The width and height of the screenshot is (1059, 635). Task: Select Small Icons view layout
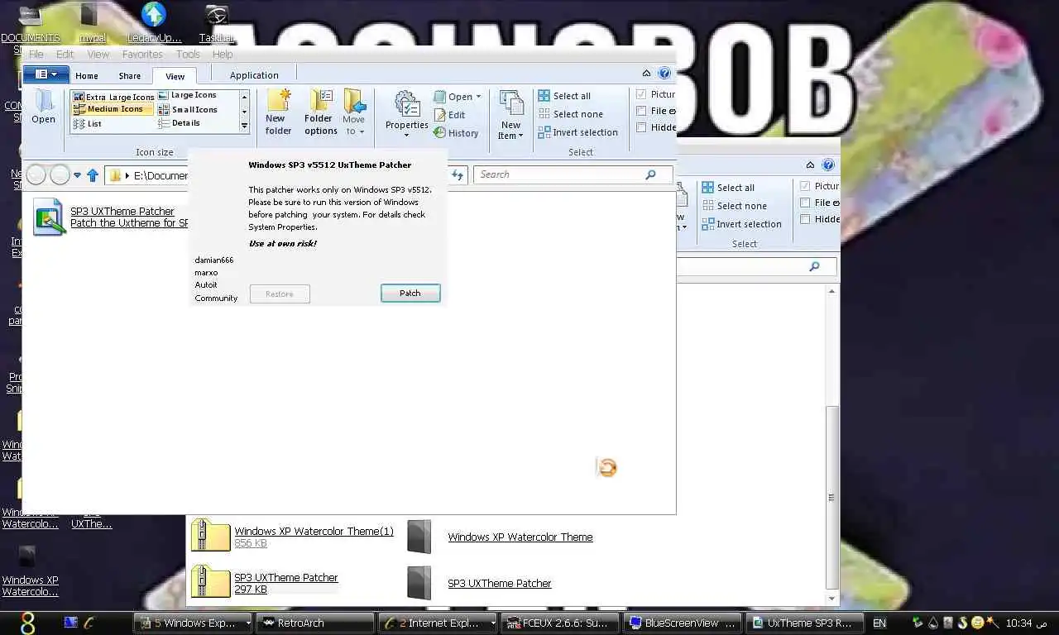pyautogui.click(x=188, y=109)
